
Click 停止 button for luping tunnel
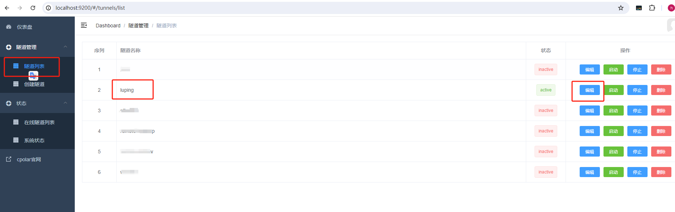point(637,90)
